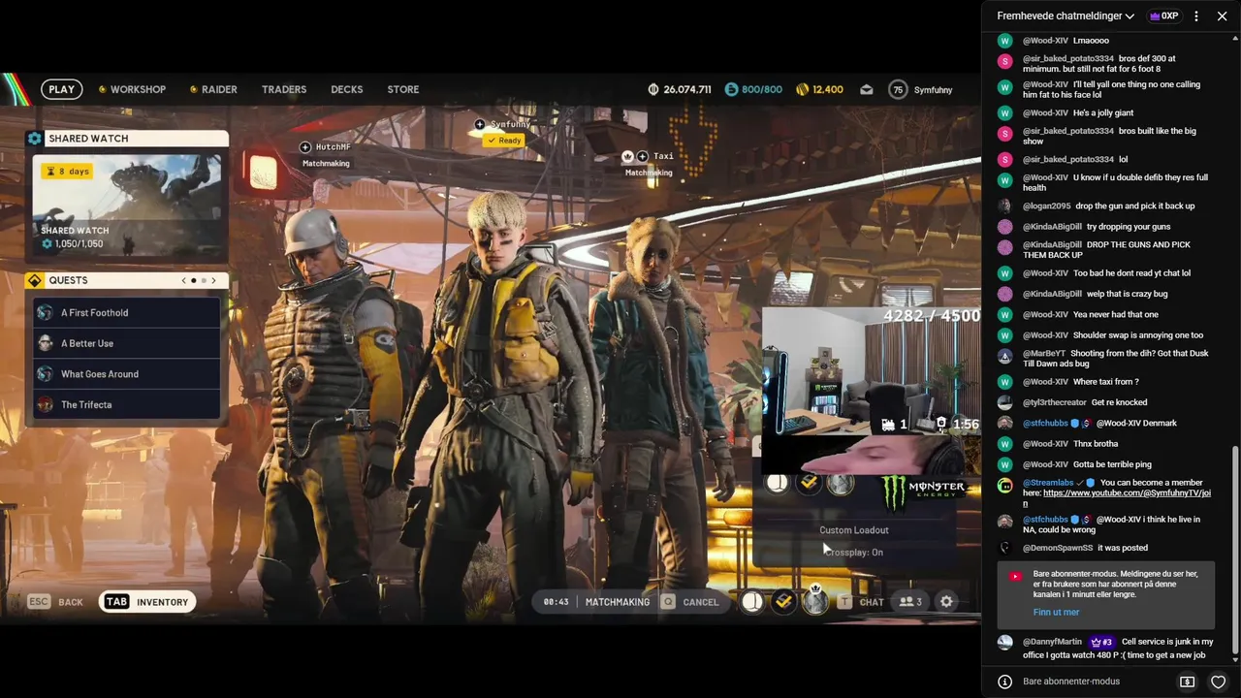1241x698 pixels.
Task: Click the 12.400 gold currency counter
Action: [819, 89]
